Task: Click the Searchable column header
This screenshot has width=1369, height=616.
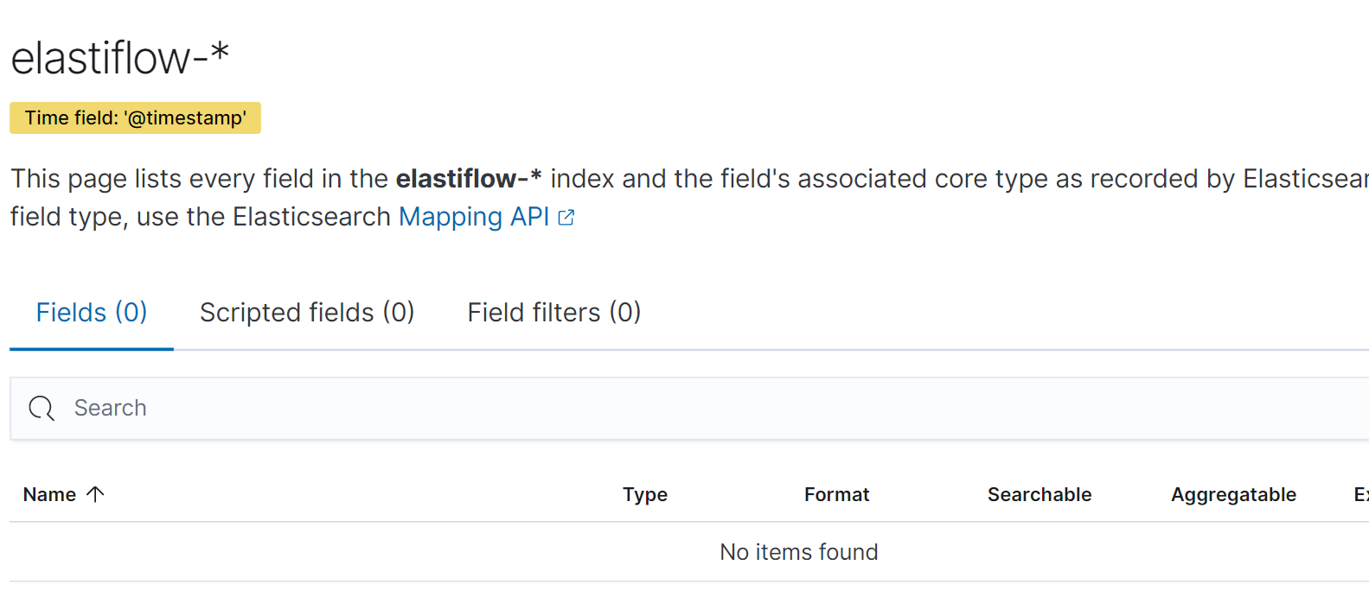Action: point(1039,494)
